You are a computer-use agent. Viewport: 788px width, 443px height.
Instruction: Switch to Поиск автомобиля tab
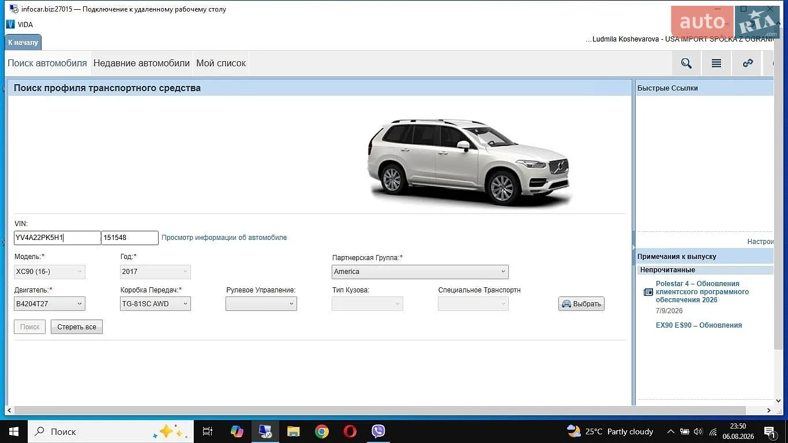click(47, 63)
